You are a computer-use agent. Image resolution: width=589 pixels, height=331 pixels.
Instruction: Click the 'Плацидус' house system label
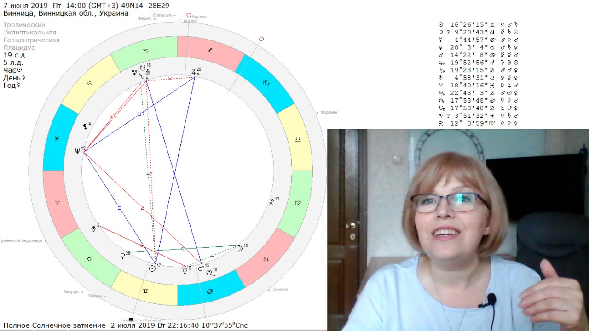coord(19,48)
